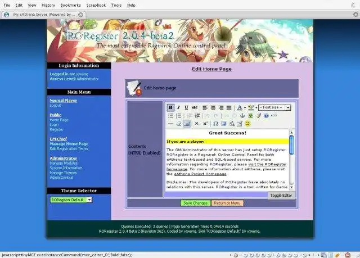Viewport: 360px width, 258px height.
Task: Open the background color picker arrow
Action: pyautogui.click(x=256, y=108)
